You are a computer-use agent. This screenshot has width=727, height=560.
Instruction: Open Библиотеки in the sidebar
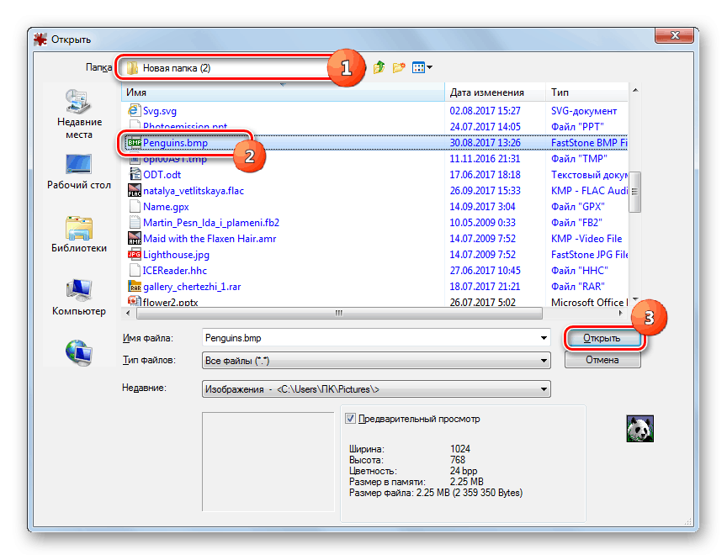pos(79,235)
